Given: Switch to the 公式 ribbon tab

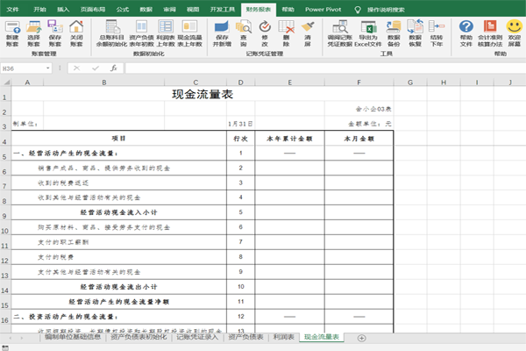Looking at the screenshot, I should 123,10.
